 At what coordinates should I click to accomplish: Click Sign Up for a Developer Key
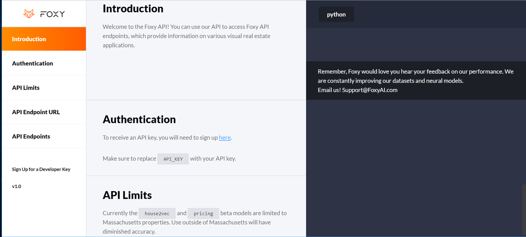41,169
